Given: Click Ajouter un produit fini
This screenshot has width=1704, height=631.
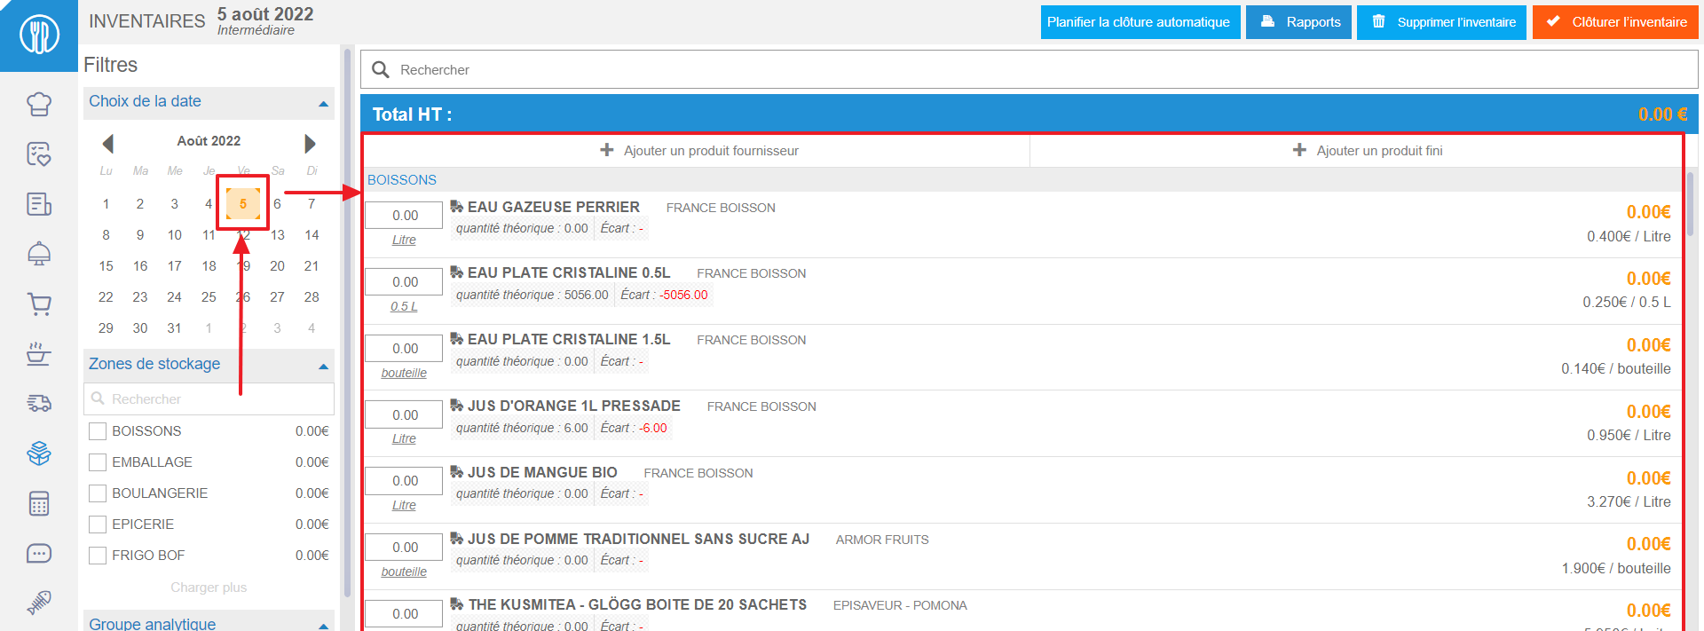Looking at the screenshot, I should coord(1367,151).
